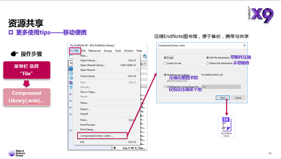The image size is (281, 159).
Task: Choose With File Attachments
Action: coord(208,57)
